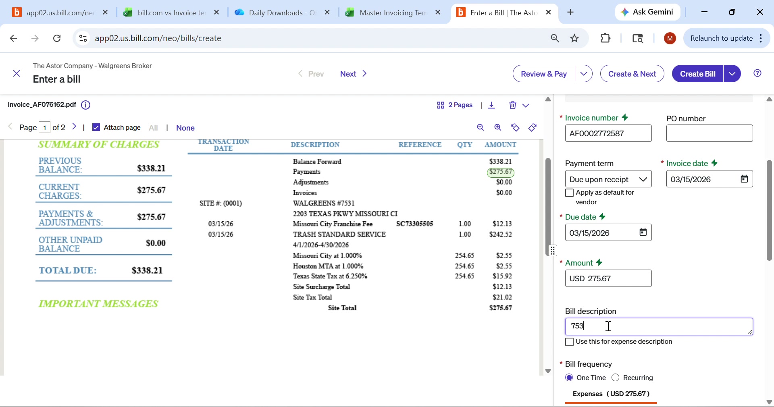The width and height of the screenshot is (774, 407).
Task: Click the PO number input field
Action: 709,134
